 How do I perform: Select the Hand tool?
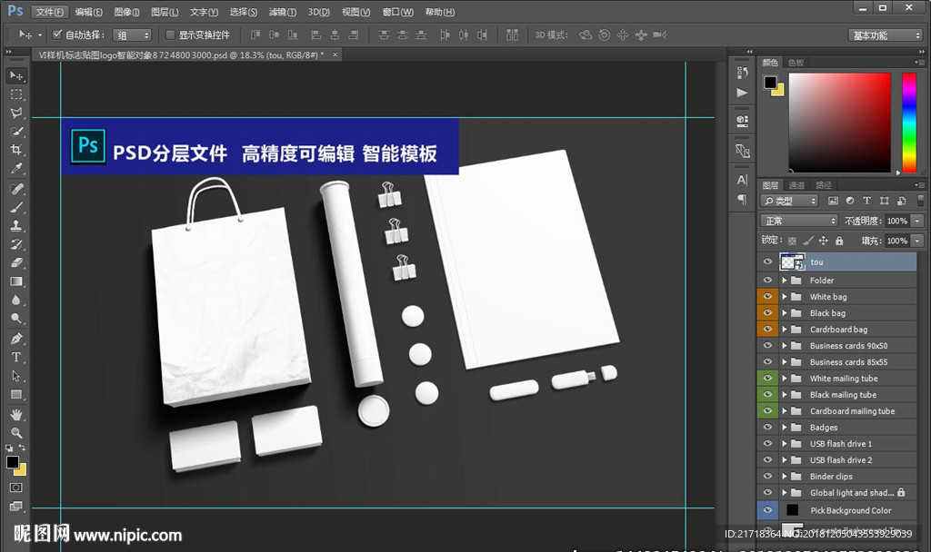[16, 413]
